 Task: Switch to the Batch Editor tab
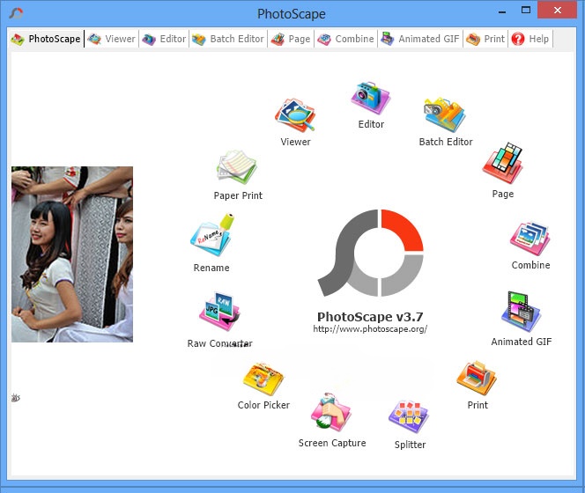(228, 39)
